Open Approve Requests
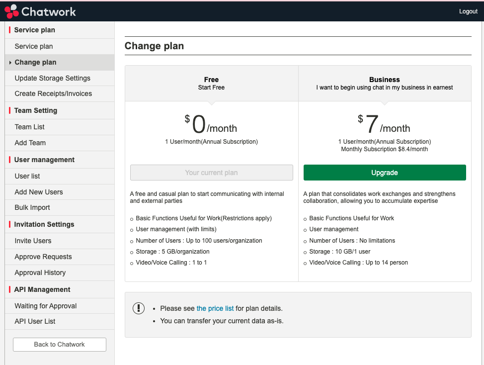Screen dimensions: 484x365 pos(43,257)
